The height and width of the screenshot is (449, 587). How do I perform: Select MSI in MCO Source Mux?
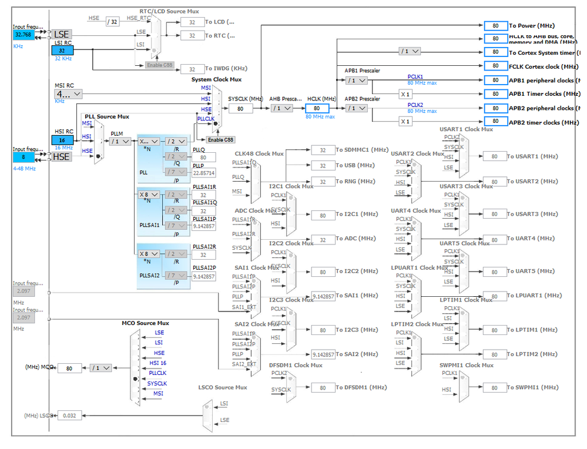[159, 394]
